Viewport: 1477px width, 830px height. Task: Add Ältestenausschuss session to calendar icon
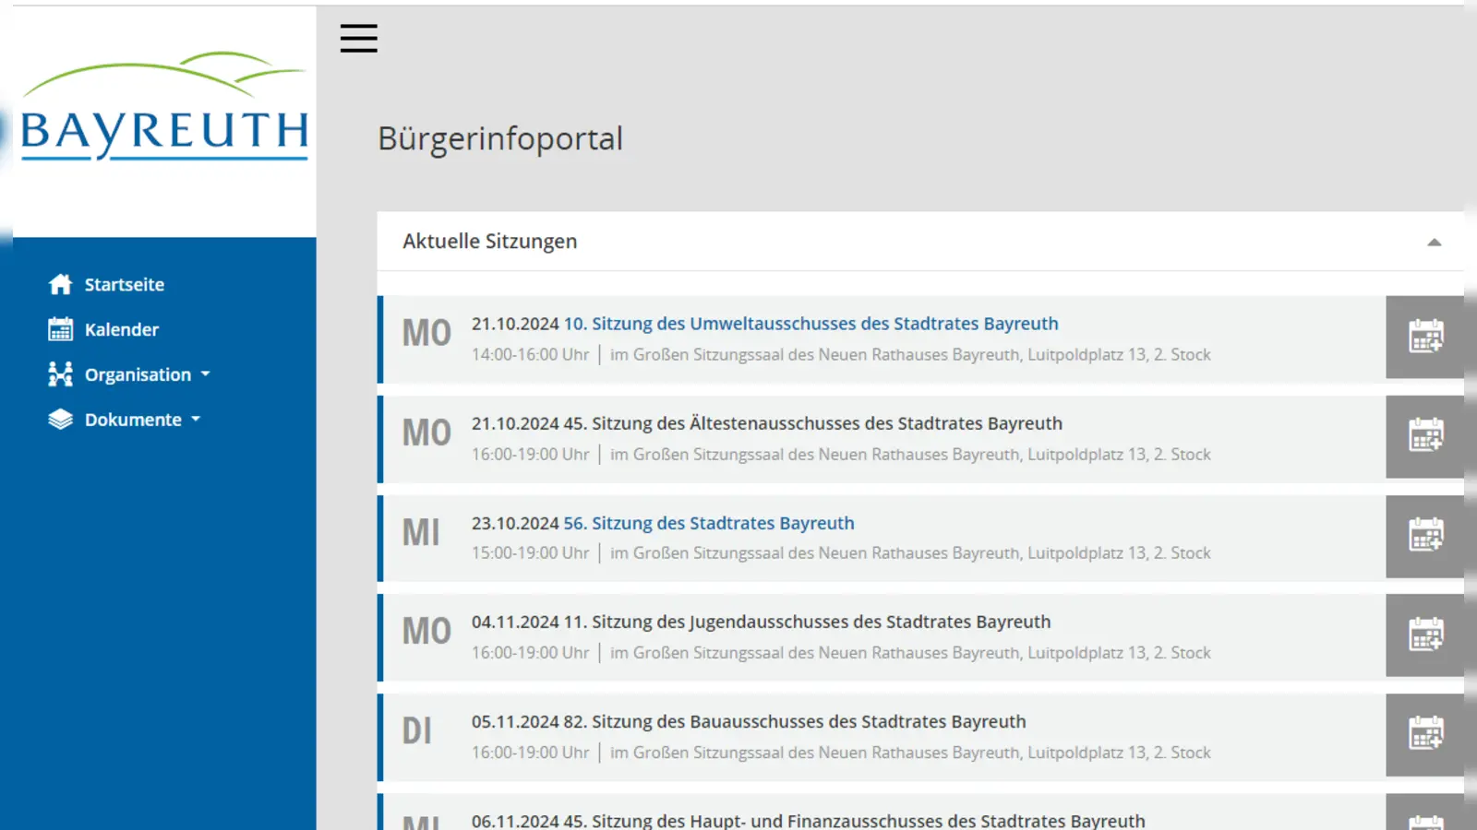coord(1425,436)
